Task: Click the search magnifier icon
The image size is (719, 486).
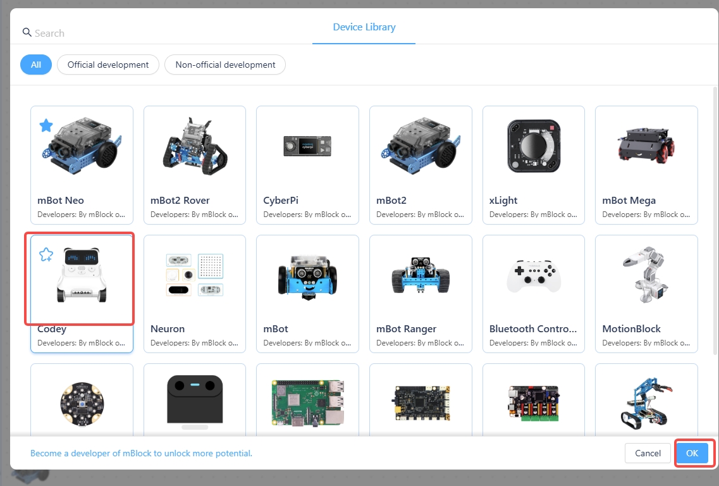Action: pyautogui.click(x=27, y=32)
